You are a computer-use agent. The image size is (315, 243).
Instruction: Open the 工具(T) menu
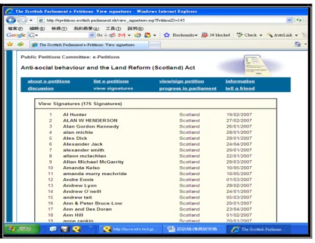(114, 28)
